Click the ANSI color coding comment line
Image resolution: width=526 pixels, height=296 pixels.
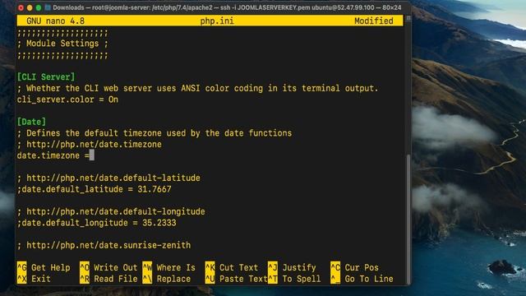tap(197, 88)
